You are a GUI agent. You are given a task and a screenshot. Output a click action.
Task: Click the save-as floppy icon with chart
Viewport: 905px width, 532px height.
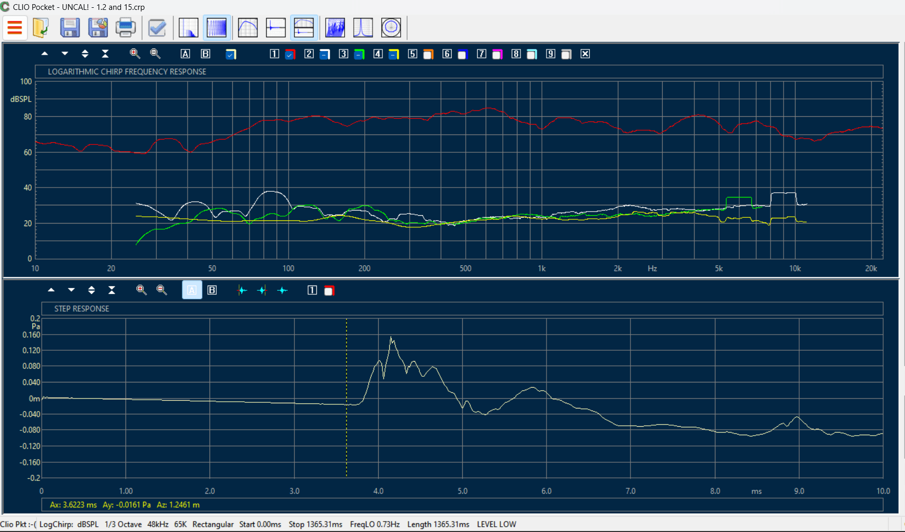(x=98, y=28)
